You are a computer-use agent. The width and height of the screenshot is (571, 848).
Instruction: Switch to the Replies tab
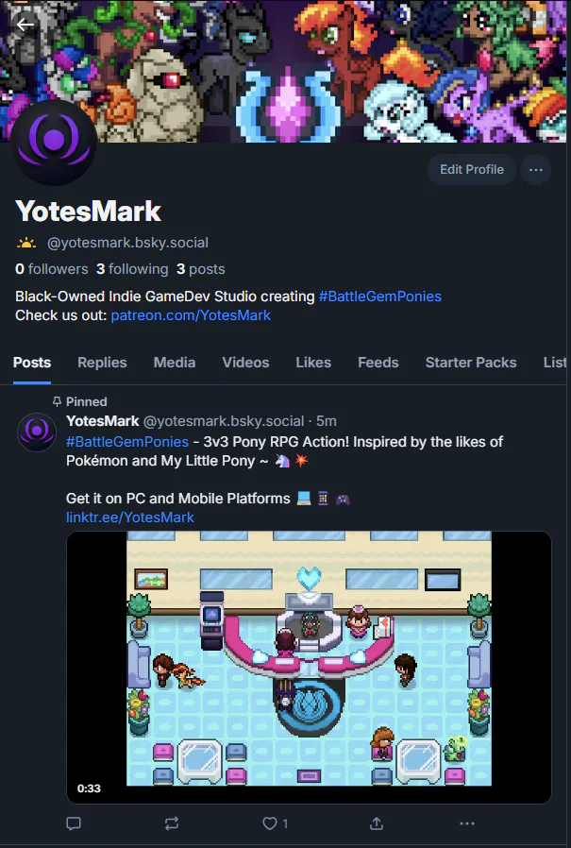[x=102, y=363]
